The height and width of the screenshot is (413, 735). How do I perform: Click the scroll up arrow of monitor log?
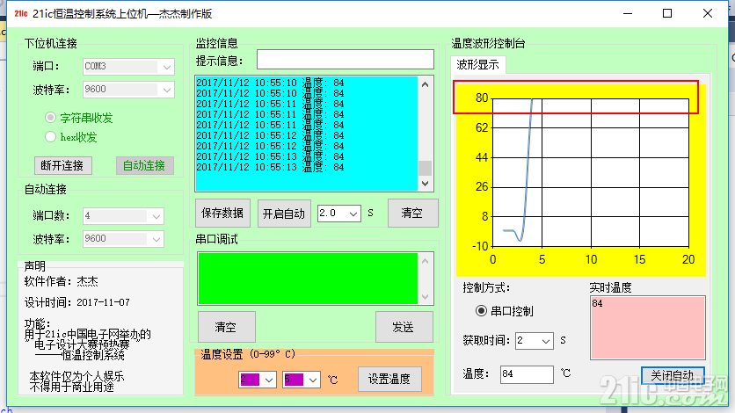click(425, 84)
